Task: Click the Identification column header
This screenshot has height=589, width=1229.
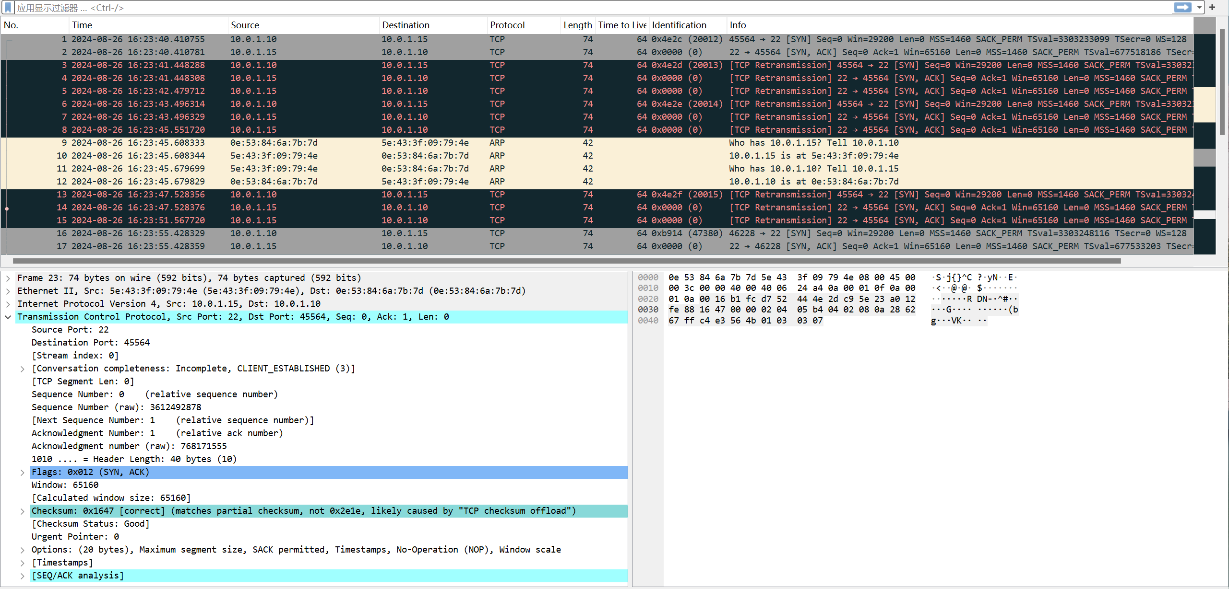Action: (679, 25)
